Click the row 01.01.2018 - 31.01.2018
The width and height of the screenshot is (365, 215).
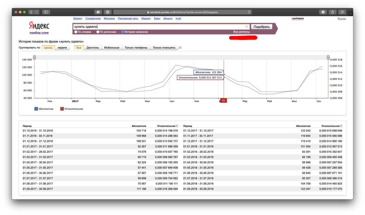point(263,147)
